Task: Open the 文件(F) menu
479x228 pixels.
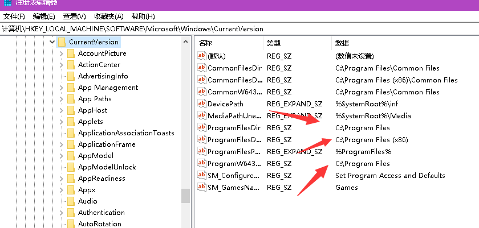Action: [x=14, y=16]
